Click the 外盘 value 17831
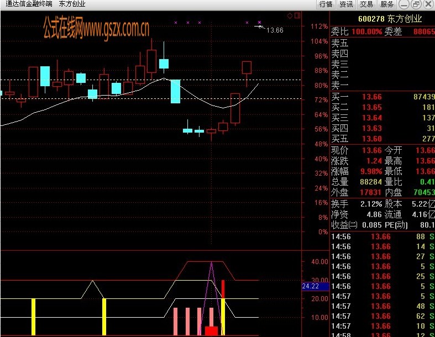 click(x=371, y=192)
